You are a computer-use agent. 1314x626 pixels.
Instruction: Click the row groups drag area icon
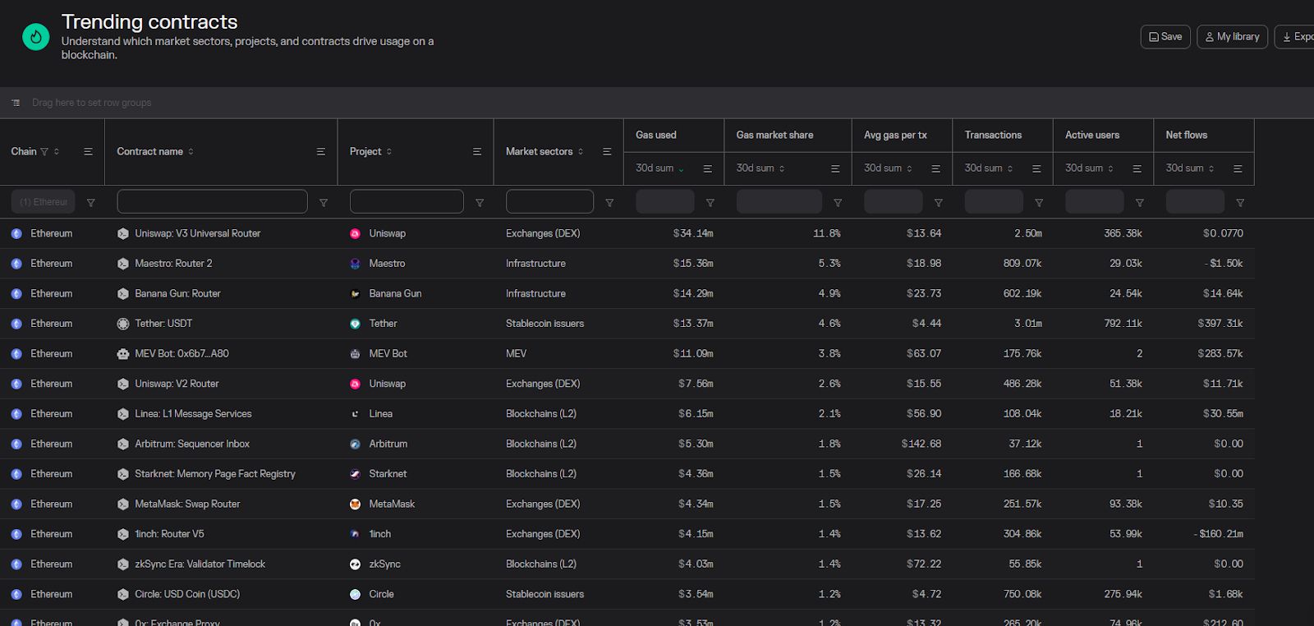(16, 103)
